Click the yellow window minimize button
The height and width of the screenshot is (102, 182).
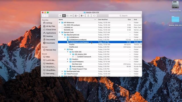pyautogui.click(x=45, y=12)
